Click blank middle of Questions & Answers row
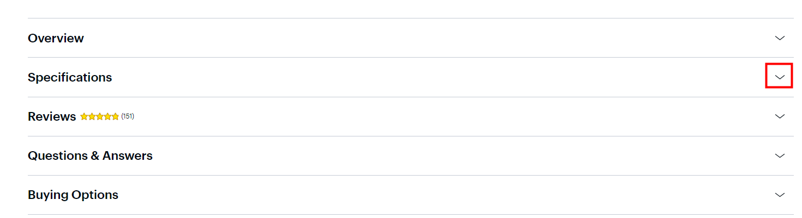This screenshot has width=802, height=218. pyautogui.click(x=409, y=155)
